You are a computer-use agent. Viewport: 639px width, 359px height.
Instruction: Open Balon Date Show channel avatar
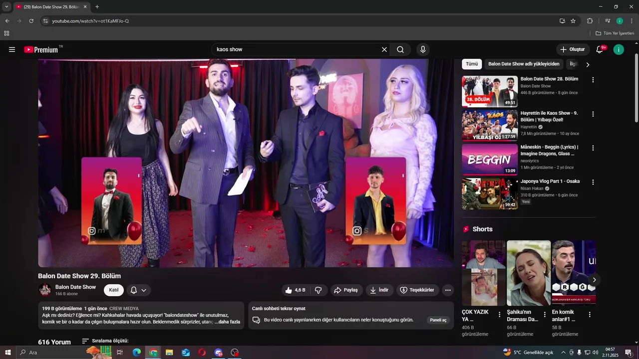coord(45,290)
